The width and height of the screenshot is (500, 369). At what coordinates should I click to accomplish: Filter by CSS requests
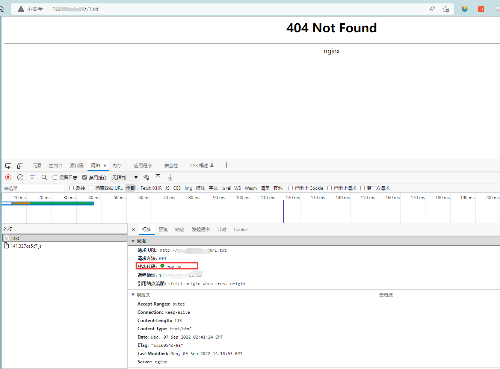[177, 188]
